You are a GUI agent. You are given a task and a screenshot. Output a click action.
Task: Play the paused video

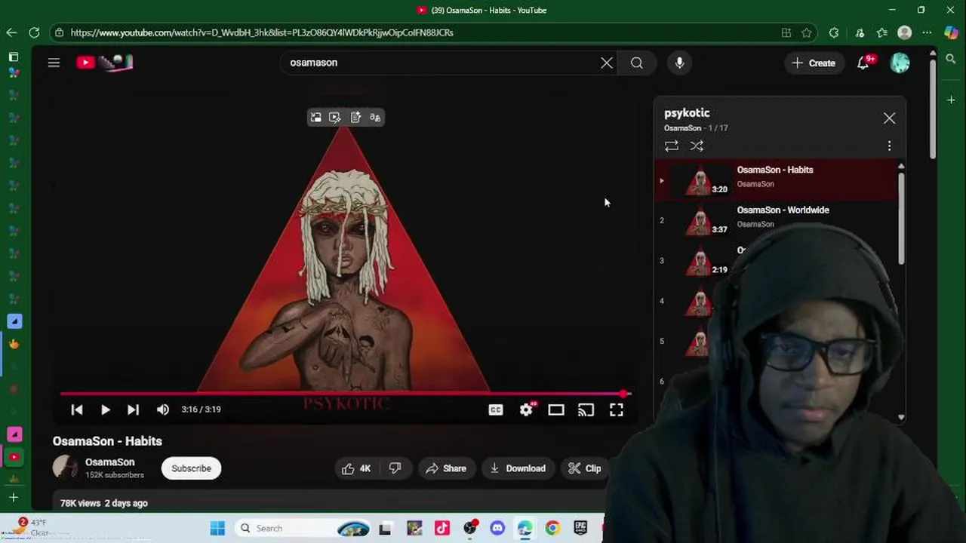tap(105, 410)
